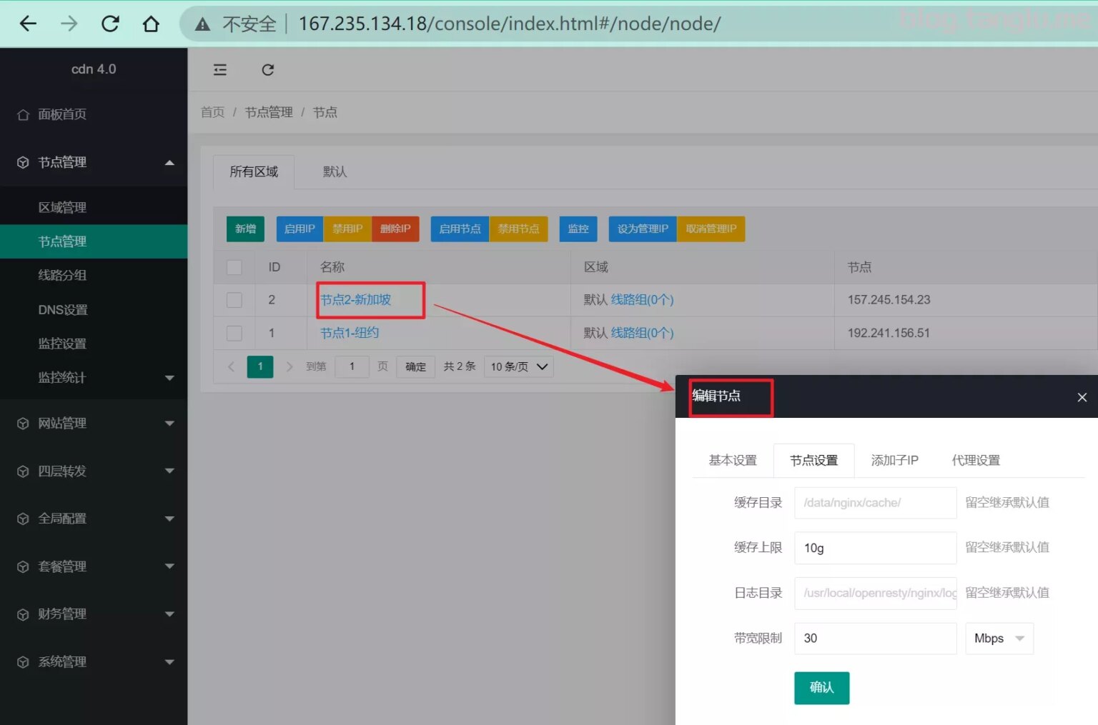Screen dimensions: 1098x725
Task: Open 网站管理 via its sidebar icon
Action: click(x=22, y=423)
